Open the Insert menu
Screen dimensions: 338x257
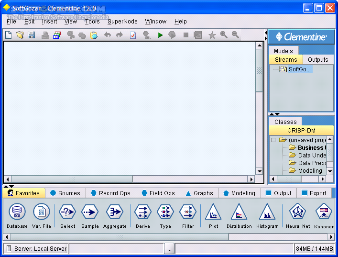pyautogui.click(x=49, y=22)
